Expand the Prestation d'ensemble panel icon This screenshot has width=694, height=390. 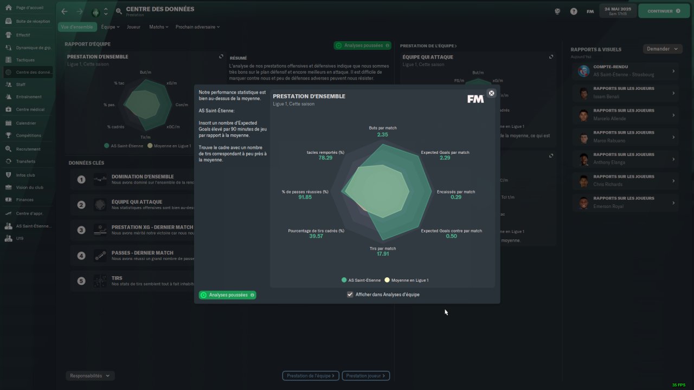click(221, 56)
